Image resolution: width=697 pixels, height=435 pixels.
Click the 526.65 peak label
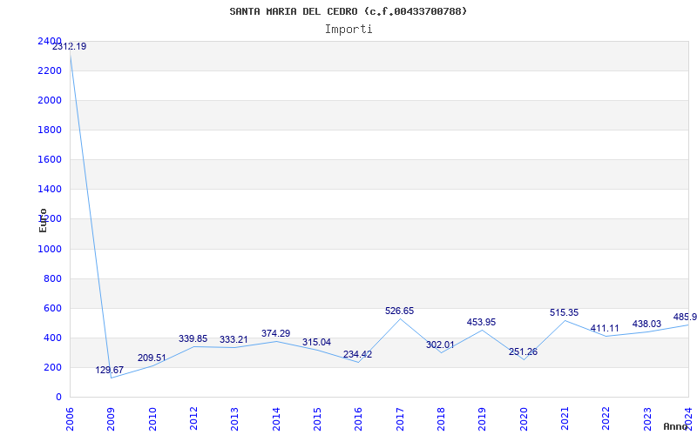pyautogui.click(x=399, y=311)
